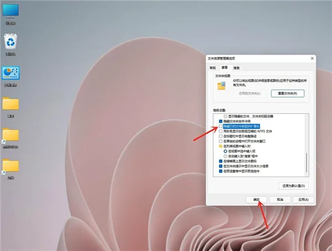Select the topmost yellow folder on desktop
Screen dimensions: 332x251
[x=11, y=104]
